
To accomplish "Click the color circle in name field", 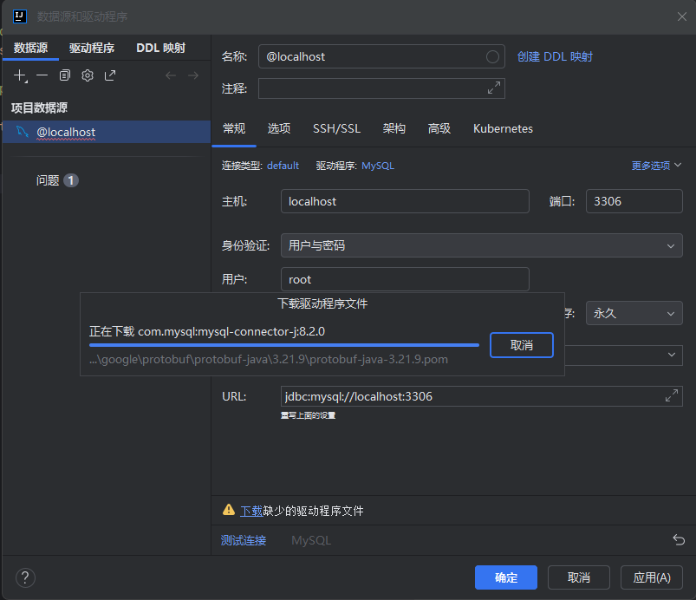I will [493, 56].
